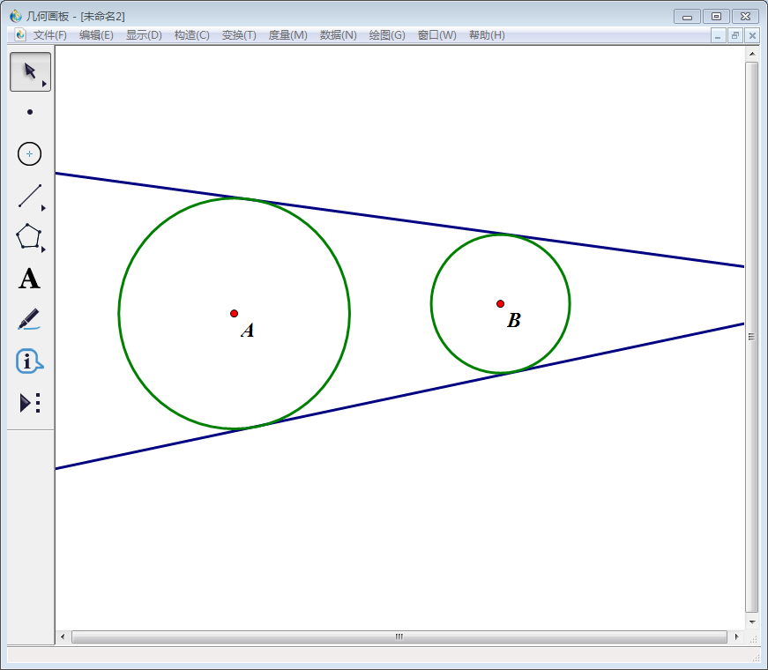Click the app icon in title bar

point(16,16)
